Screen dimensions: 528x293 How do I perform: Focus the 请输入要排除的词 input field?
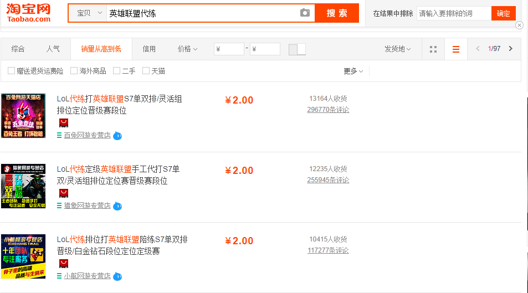454,13
